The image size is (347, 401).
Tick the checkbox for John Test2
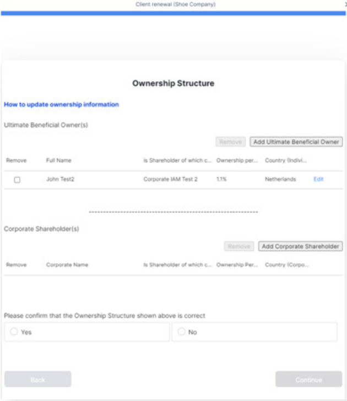[x=17, y=180]
